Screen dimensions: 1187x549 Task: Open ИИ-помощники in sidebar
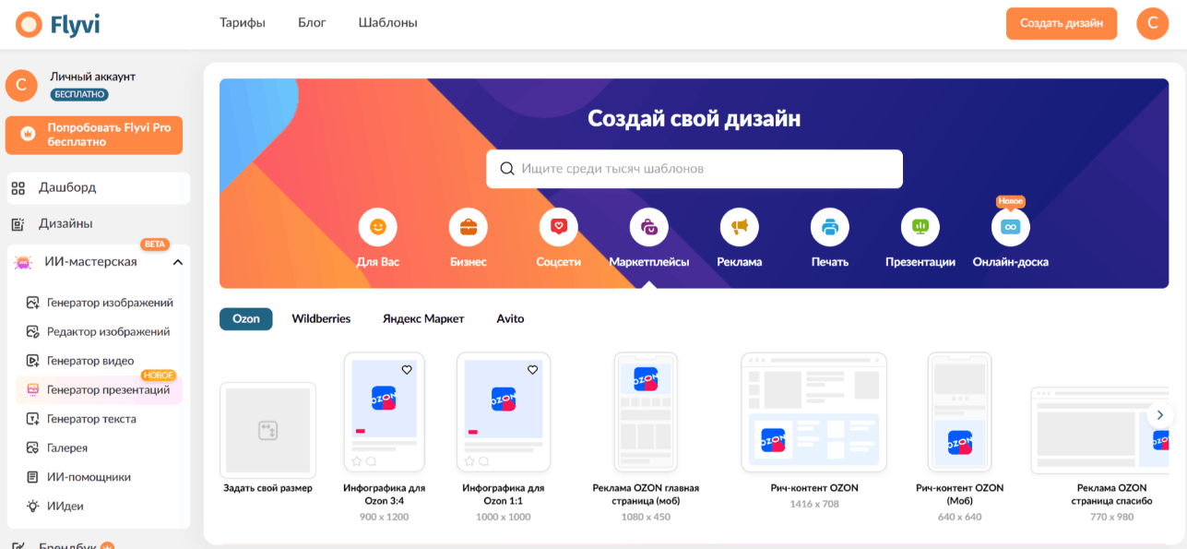[89, 477]
